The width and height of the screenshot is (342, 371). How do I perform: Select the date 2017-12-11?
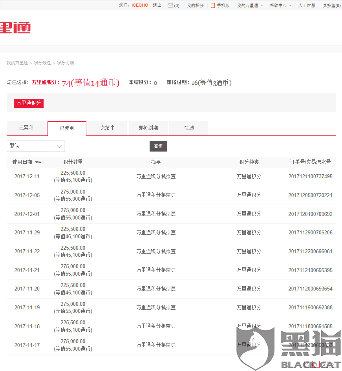click(x=27, y=177)
